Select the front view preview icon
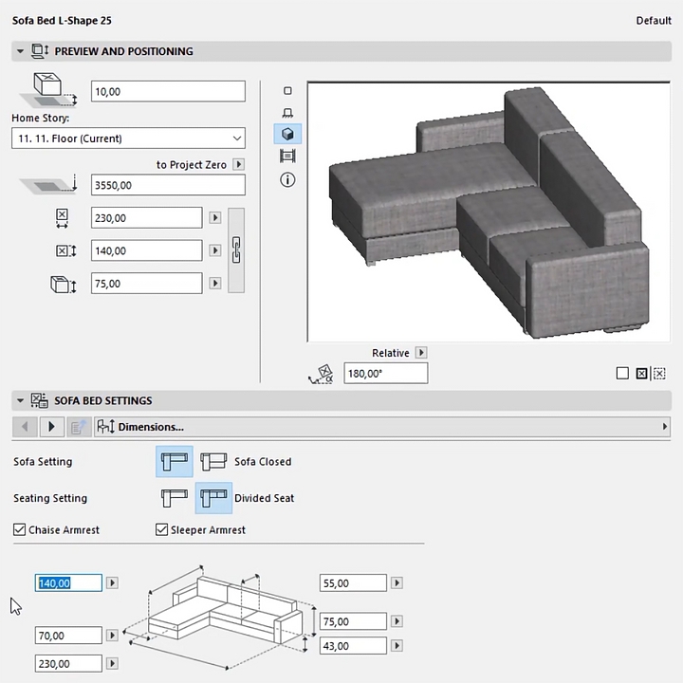This screenshot has width=683, height=683. coord(287,113)
